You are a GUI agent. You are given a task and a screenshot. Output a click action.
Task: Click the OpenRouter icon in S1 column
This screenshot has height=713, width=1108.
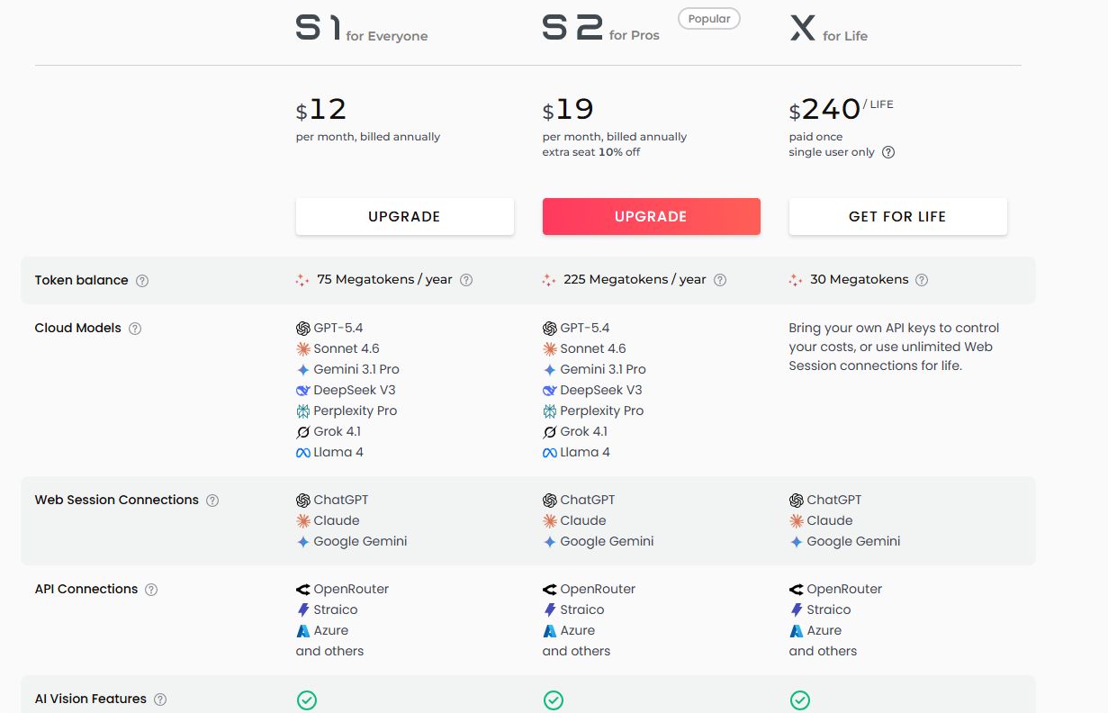pyautogui.click(x=303, y=590)
